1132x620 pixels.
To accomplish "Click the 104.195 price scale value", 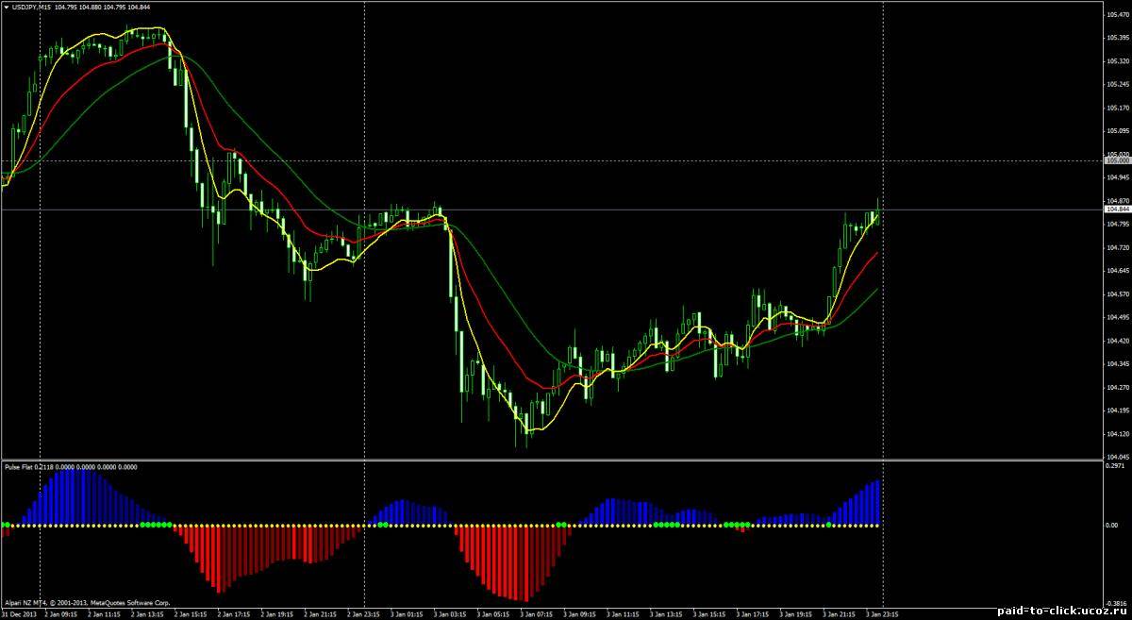I will tap(1117, 410).
